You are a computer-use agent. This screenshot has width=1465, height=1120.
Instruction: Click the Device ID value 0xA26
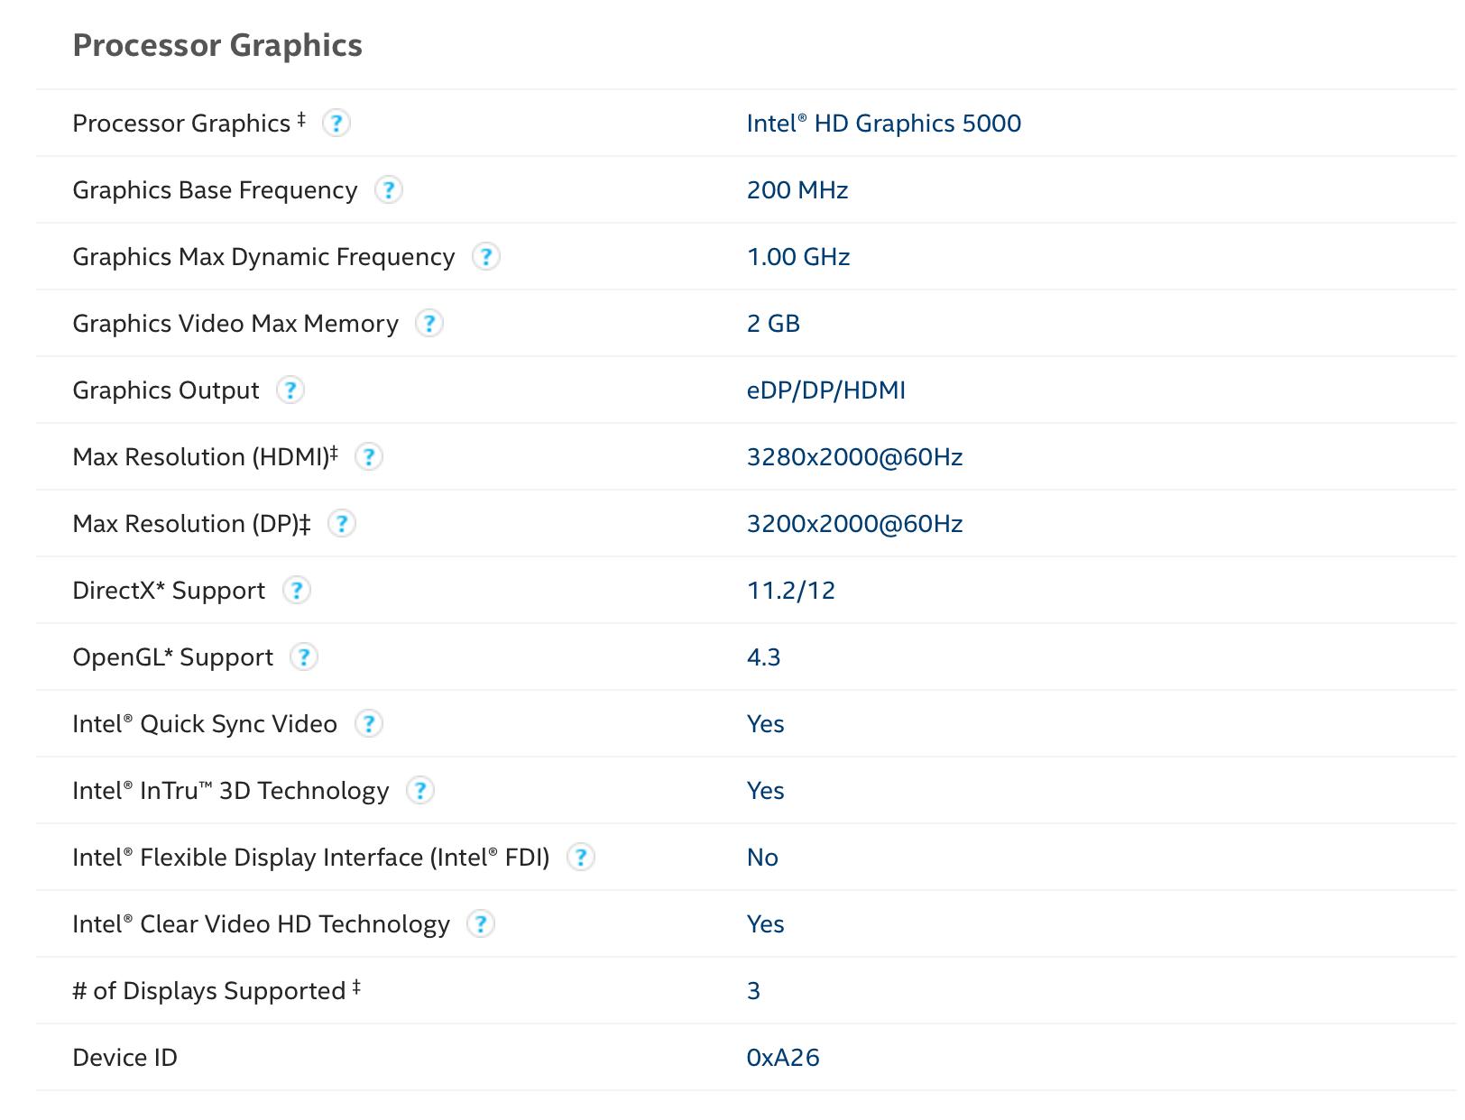[783, 1058]
